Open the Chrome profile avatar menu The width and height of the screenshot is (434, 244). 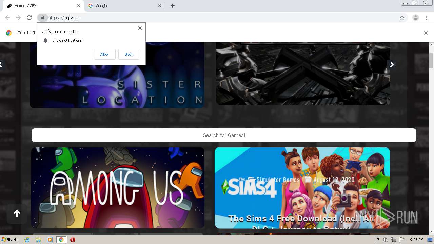click(x=415, y=18)
